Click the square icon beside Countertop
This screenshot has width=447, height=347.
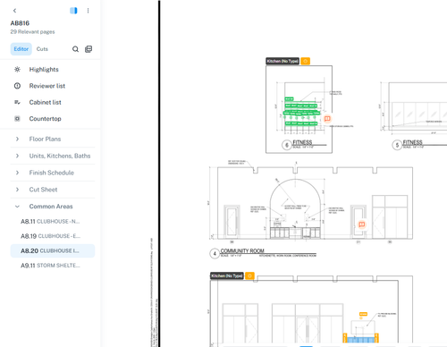(17, 119)
